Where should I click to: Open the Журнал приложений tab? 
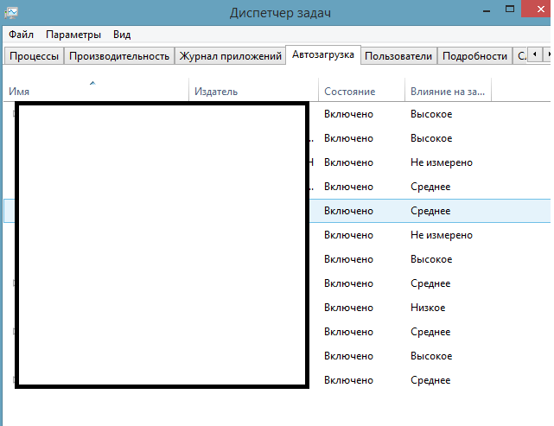point(230,56)
